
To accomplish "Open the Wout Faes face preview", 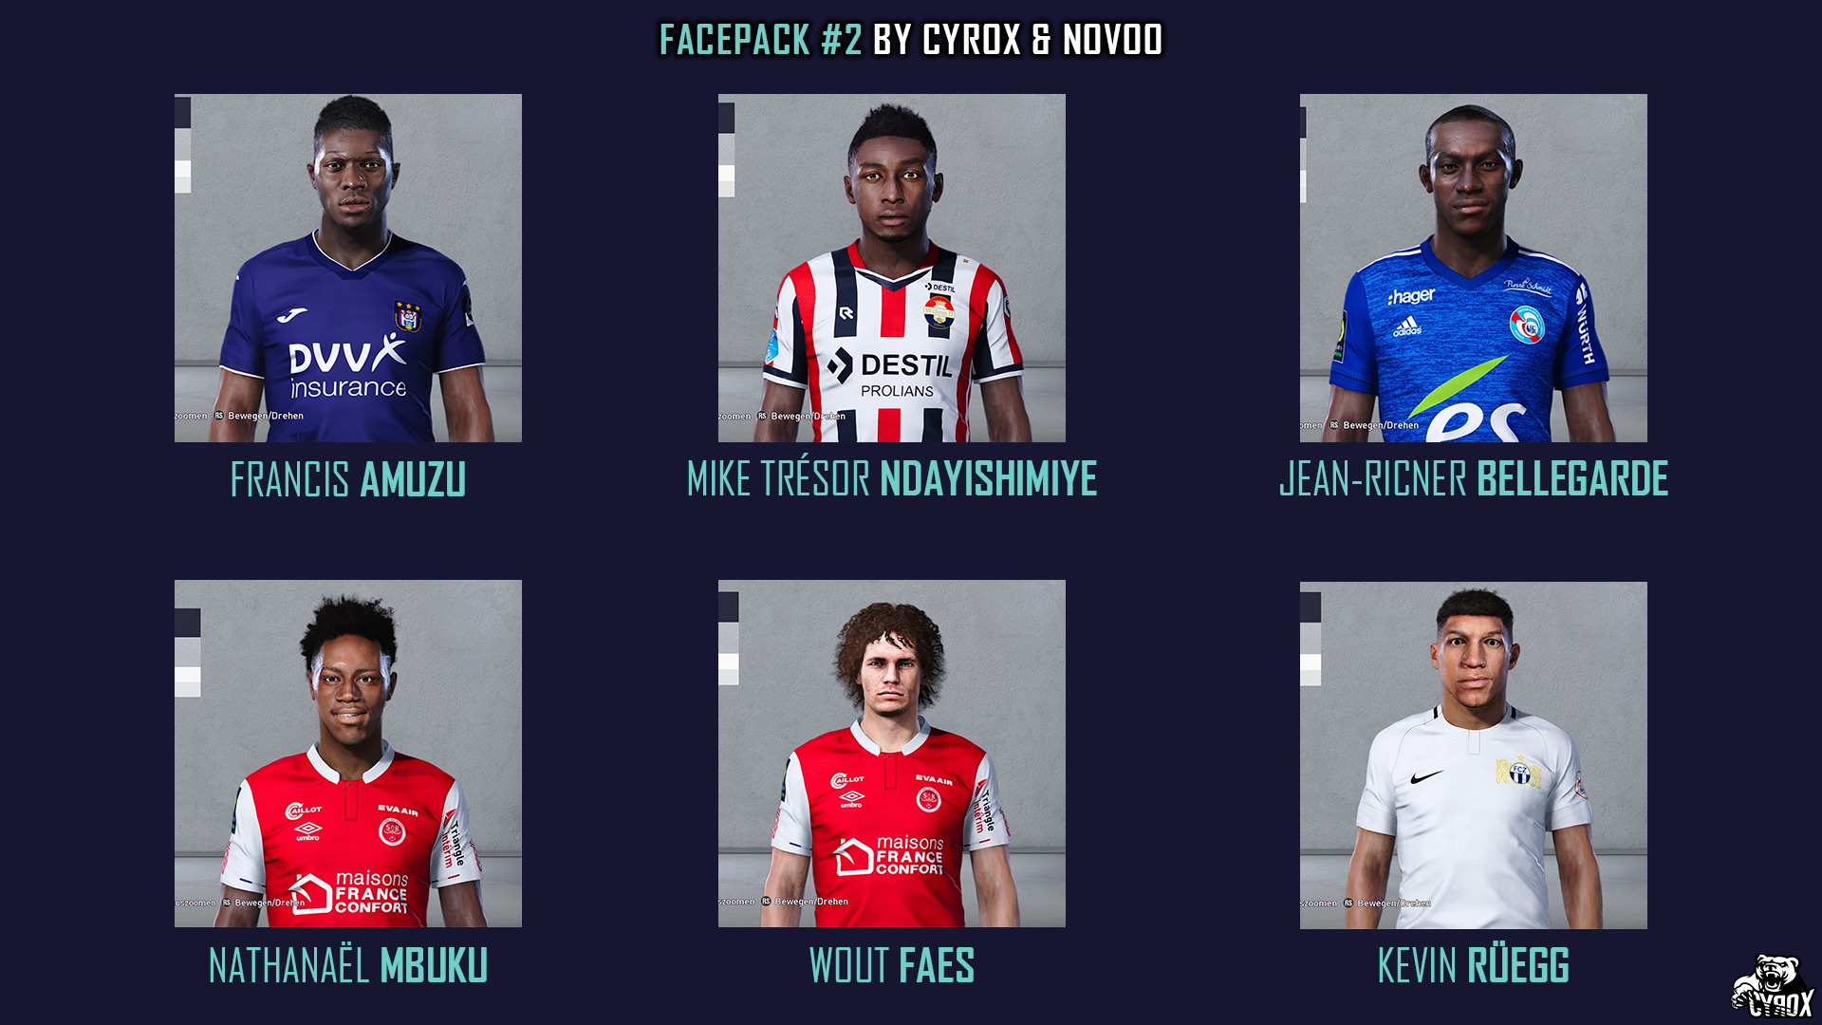I will click(892, 754).
